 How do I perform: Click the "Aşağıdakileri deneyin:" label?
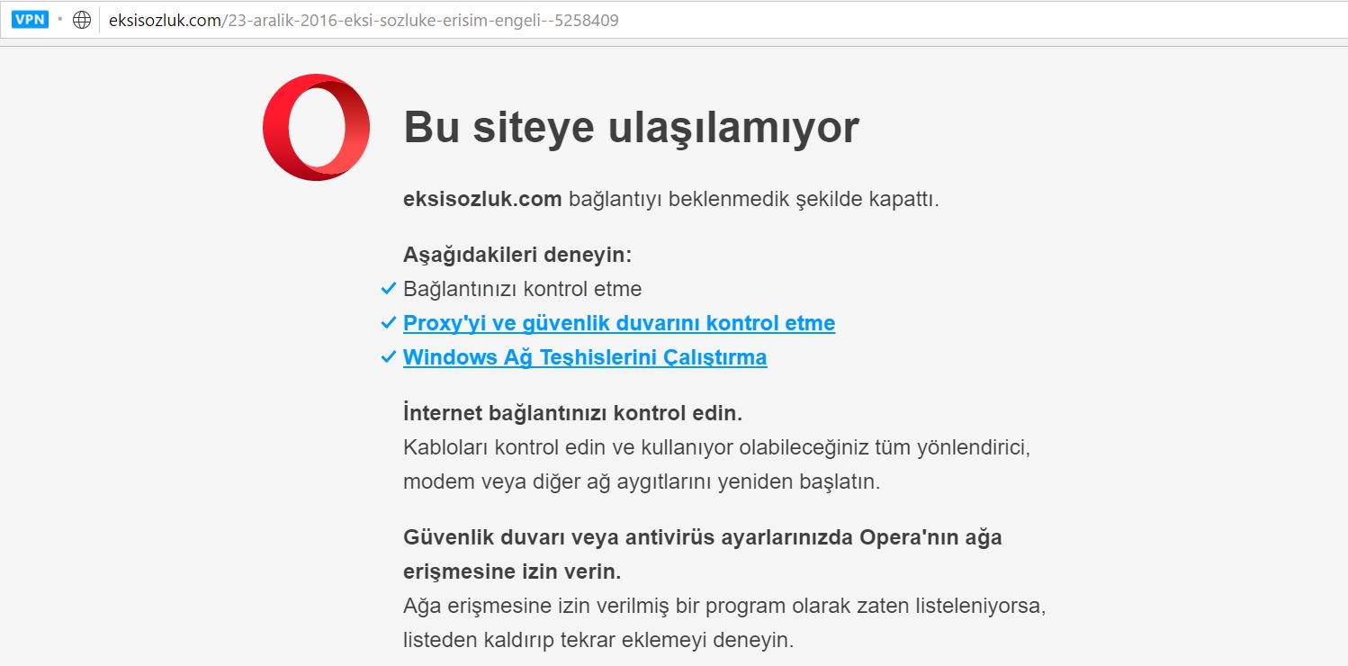pos(517,255)
